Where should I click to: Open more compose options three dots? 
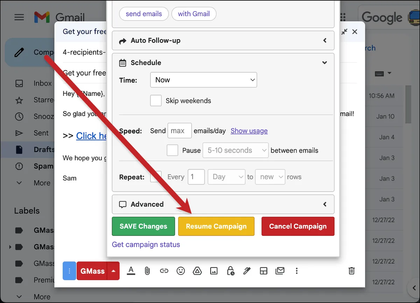[x=297, y=270]
